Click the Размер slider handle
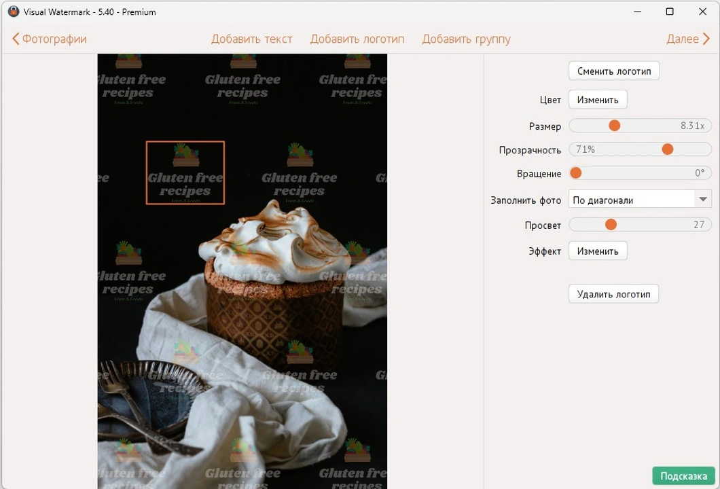Viewport: 720px width, 489px height. point(614,126)
